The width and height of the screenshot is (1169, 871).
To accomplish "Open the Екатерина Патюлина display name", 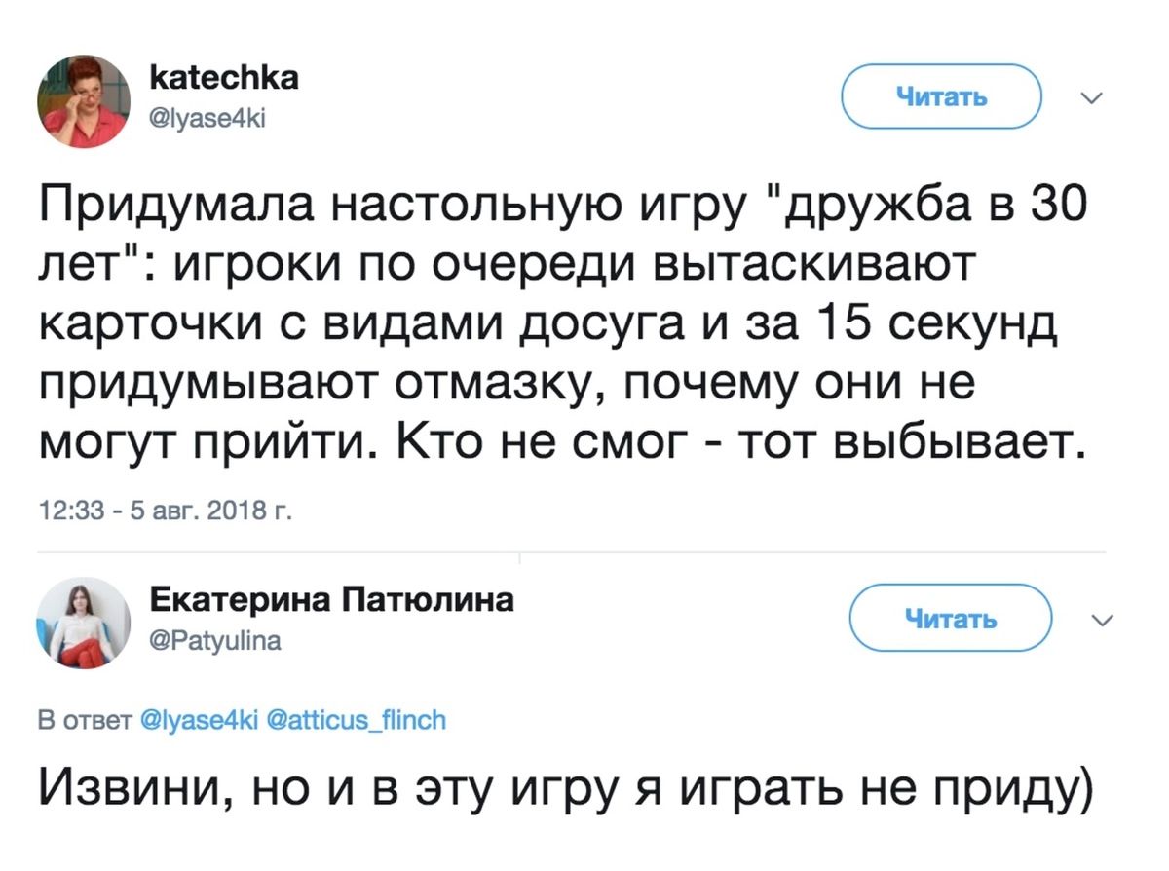I will [x=331, y=600].
